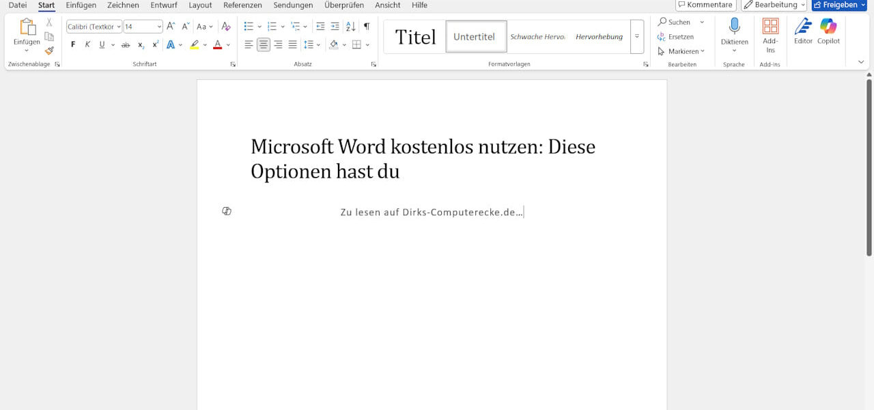Switch to the Layout tab

tap(200, 5)
